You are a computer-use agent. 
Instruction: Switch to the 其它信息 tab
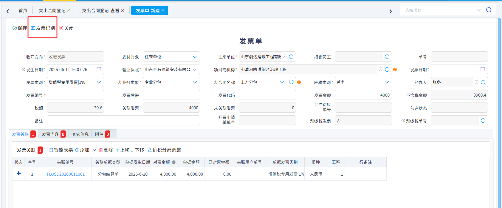[x=80, y=134]
